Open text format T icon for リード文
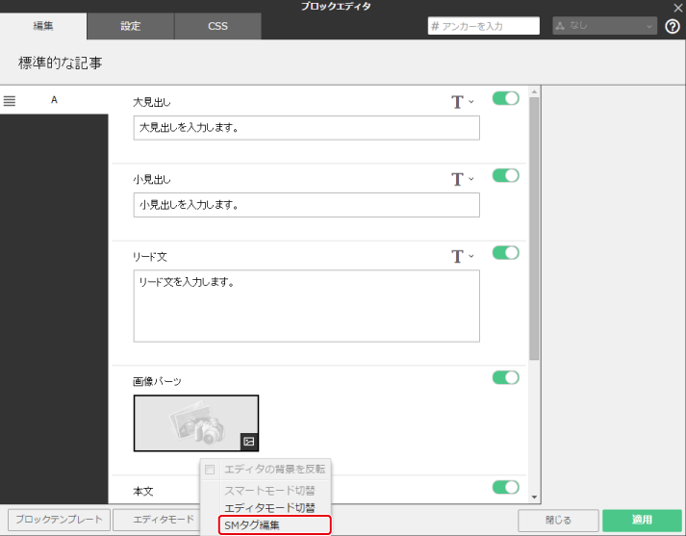686x536 pixels. 457,256
